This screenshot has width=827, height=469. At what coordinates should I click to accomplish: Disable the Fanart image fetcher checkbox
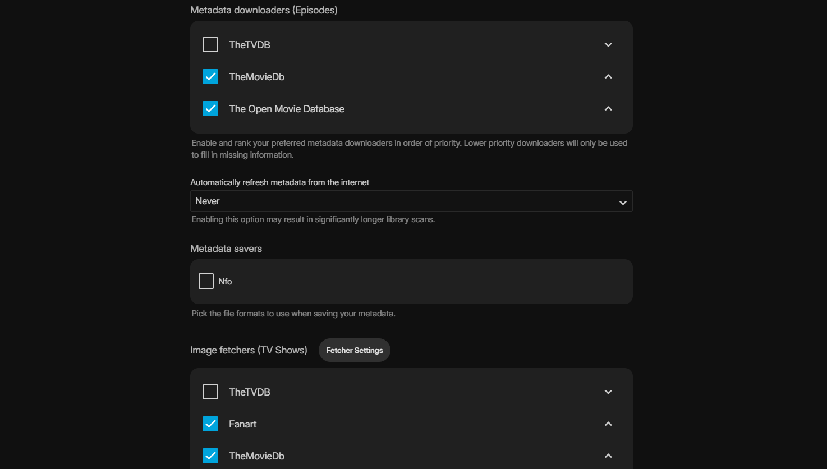click(x=210, y=424)
